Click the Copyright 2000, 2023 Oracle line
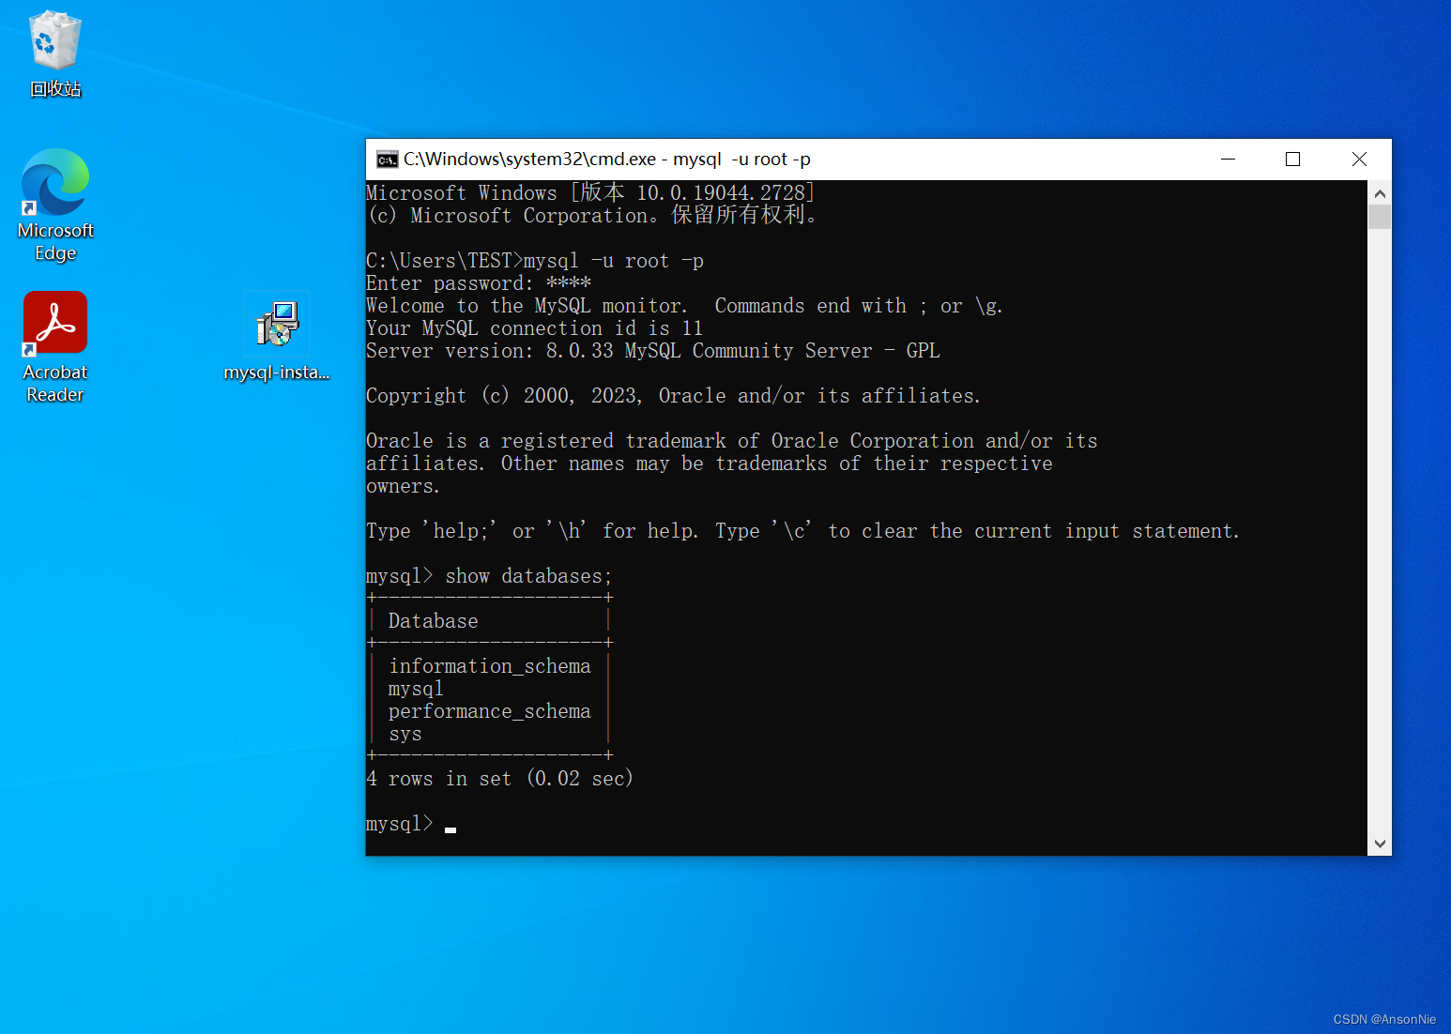 click(x=673, y=396)
